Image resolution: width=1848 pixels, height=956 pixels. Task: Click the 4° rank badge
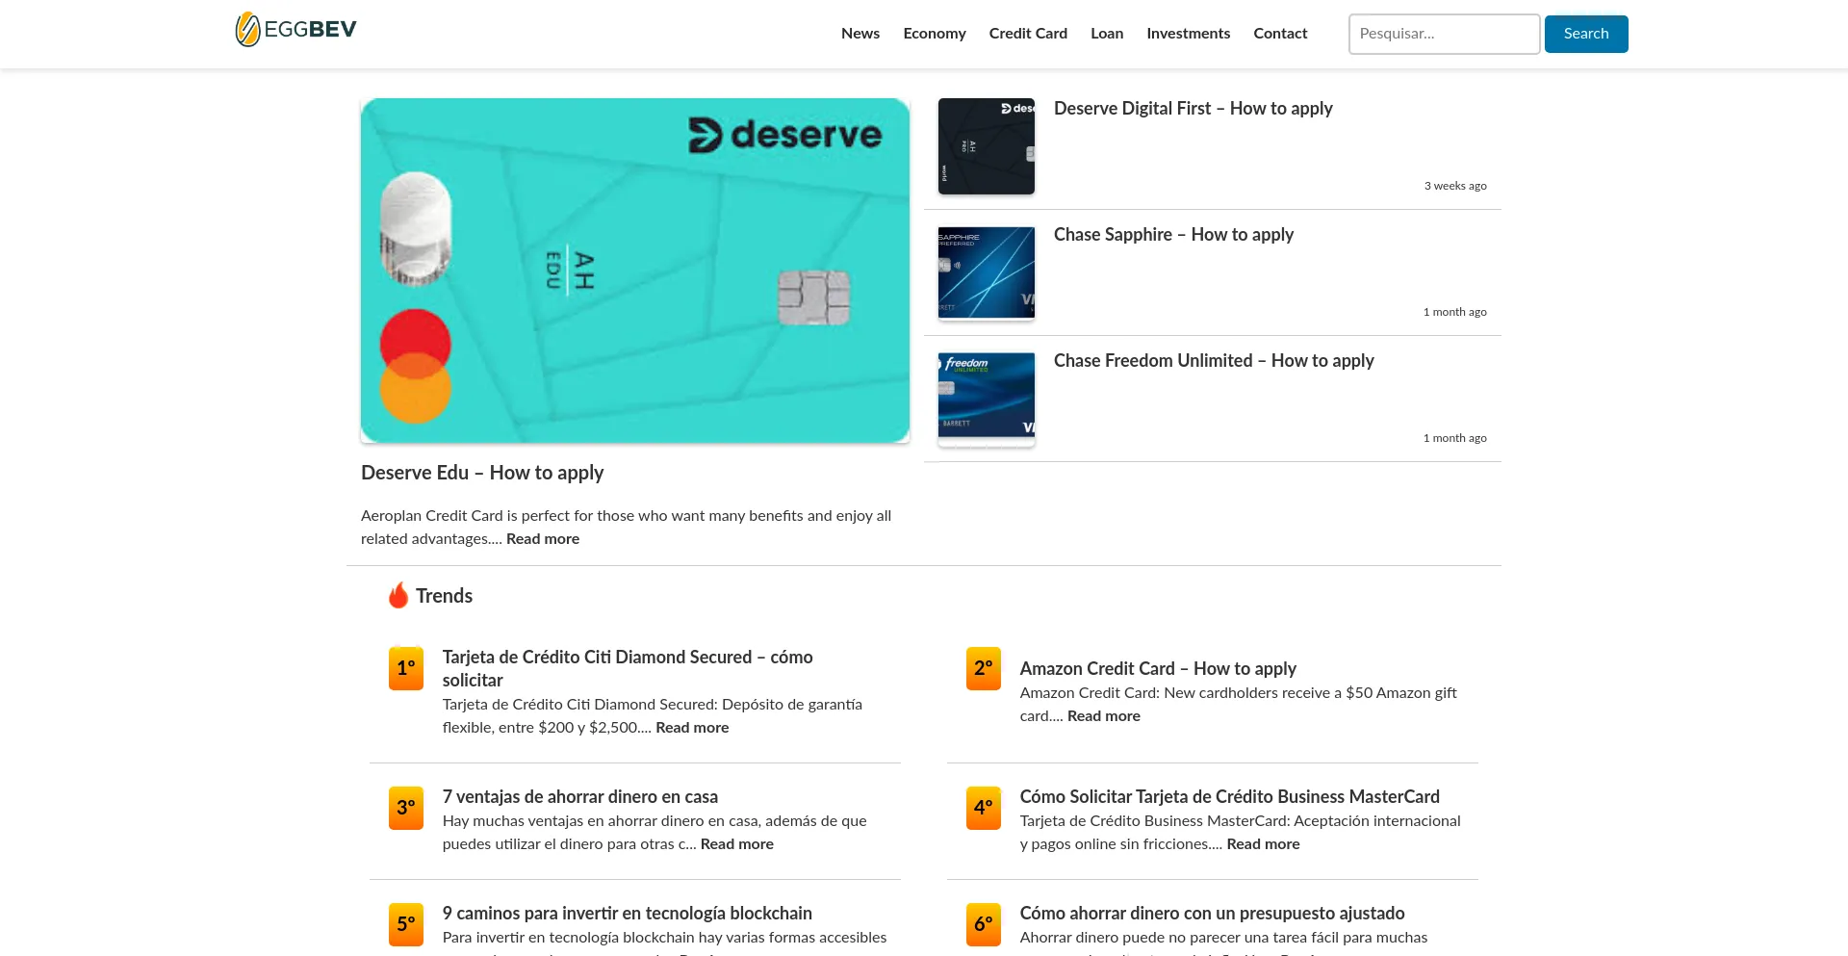984,808
